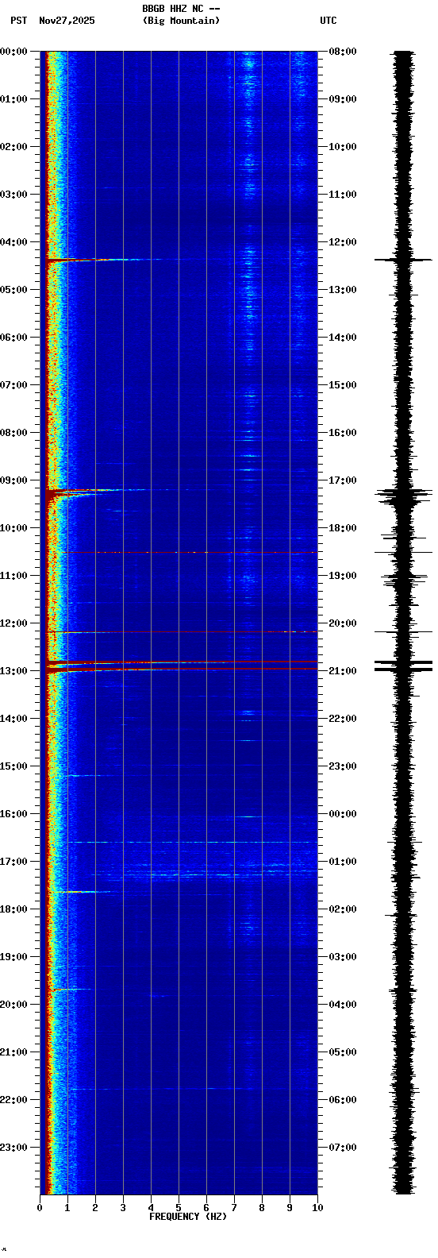Viewport: 438px width, 1258px height.
Task: Click the '(Big Mountain)' station name
Action: point(181,21)
